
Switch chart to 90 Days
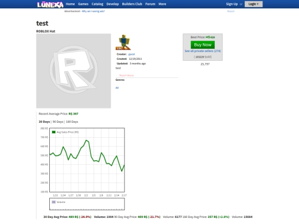(58, 122)
